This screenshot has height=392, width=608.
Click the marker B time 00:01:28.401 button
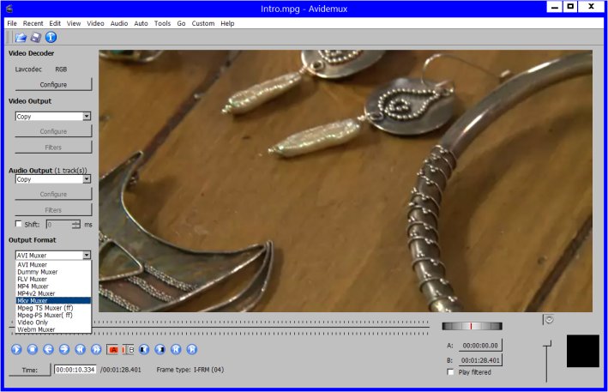(x=480, y=360)
